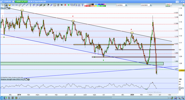Select the second Fibonacci grid tool
Screen dimensions: 185x100
coord(44,5)
